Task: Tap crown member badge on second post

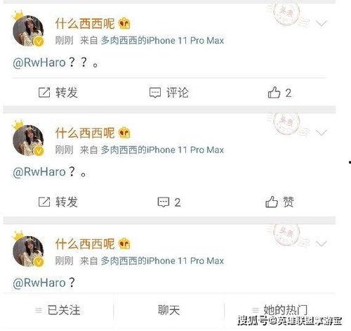Action: click(124, 133)
